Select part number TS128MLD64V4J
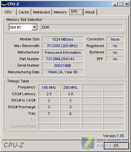 (63, 59)
